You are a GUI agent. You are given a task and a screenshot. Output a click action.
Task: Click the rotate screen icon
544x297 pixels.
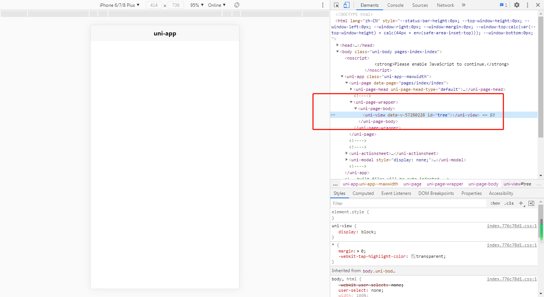point(237,5)
